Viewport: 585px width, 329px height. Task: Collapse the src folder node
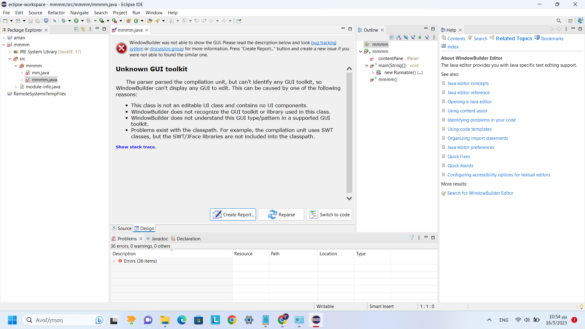10,59
